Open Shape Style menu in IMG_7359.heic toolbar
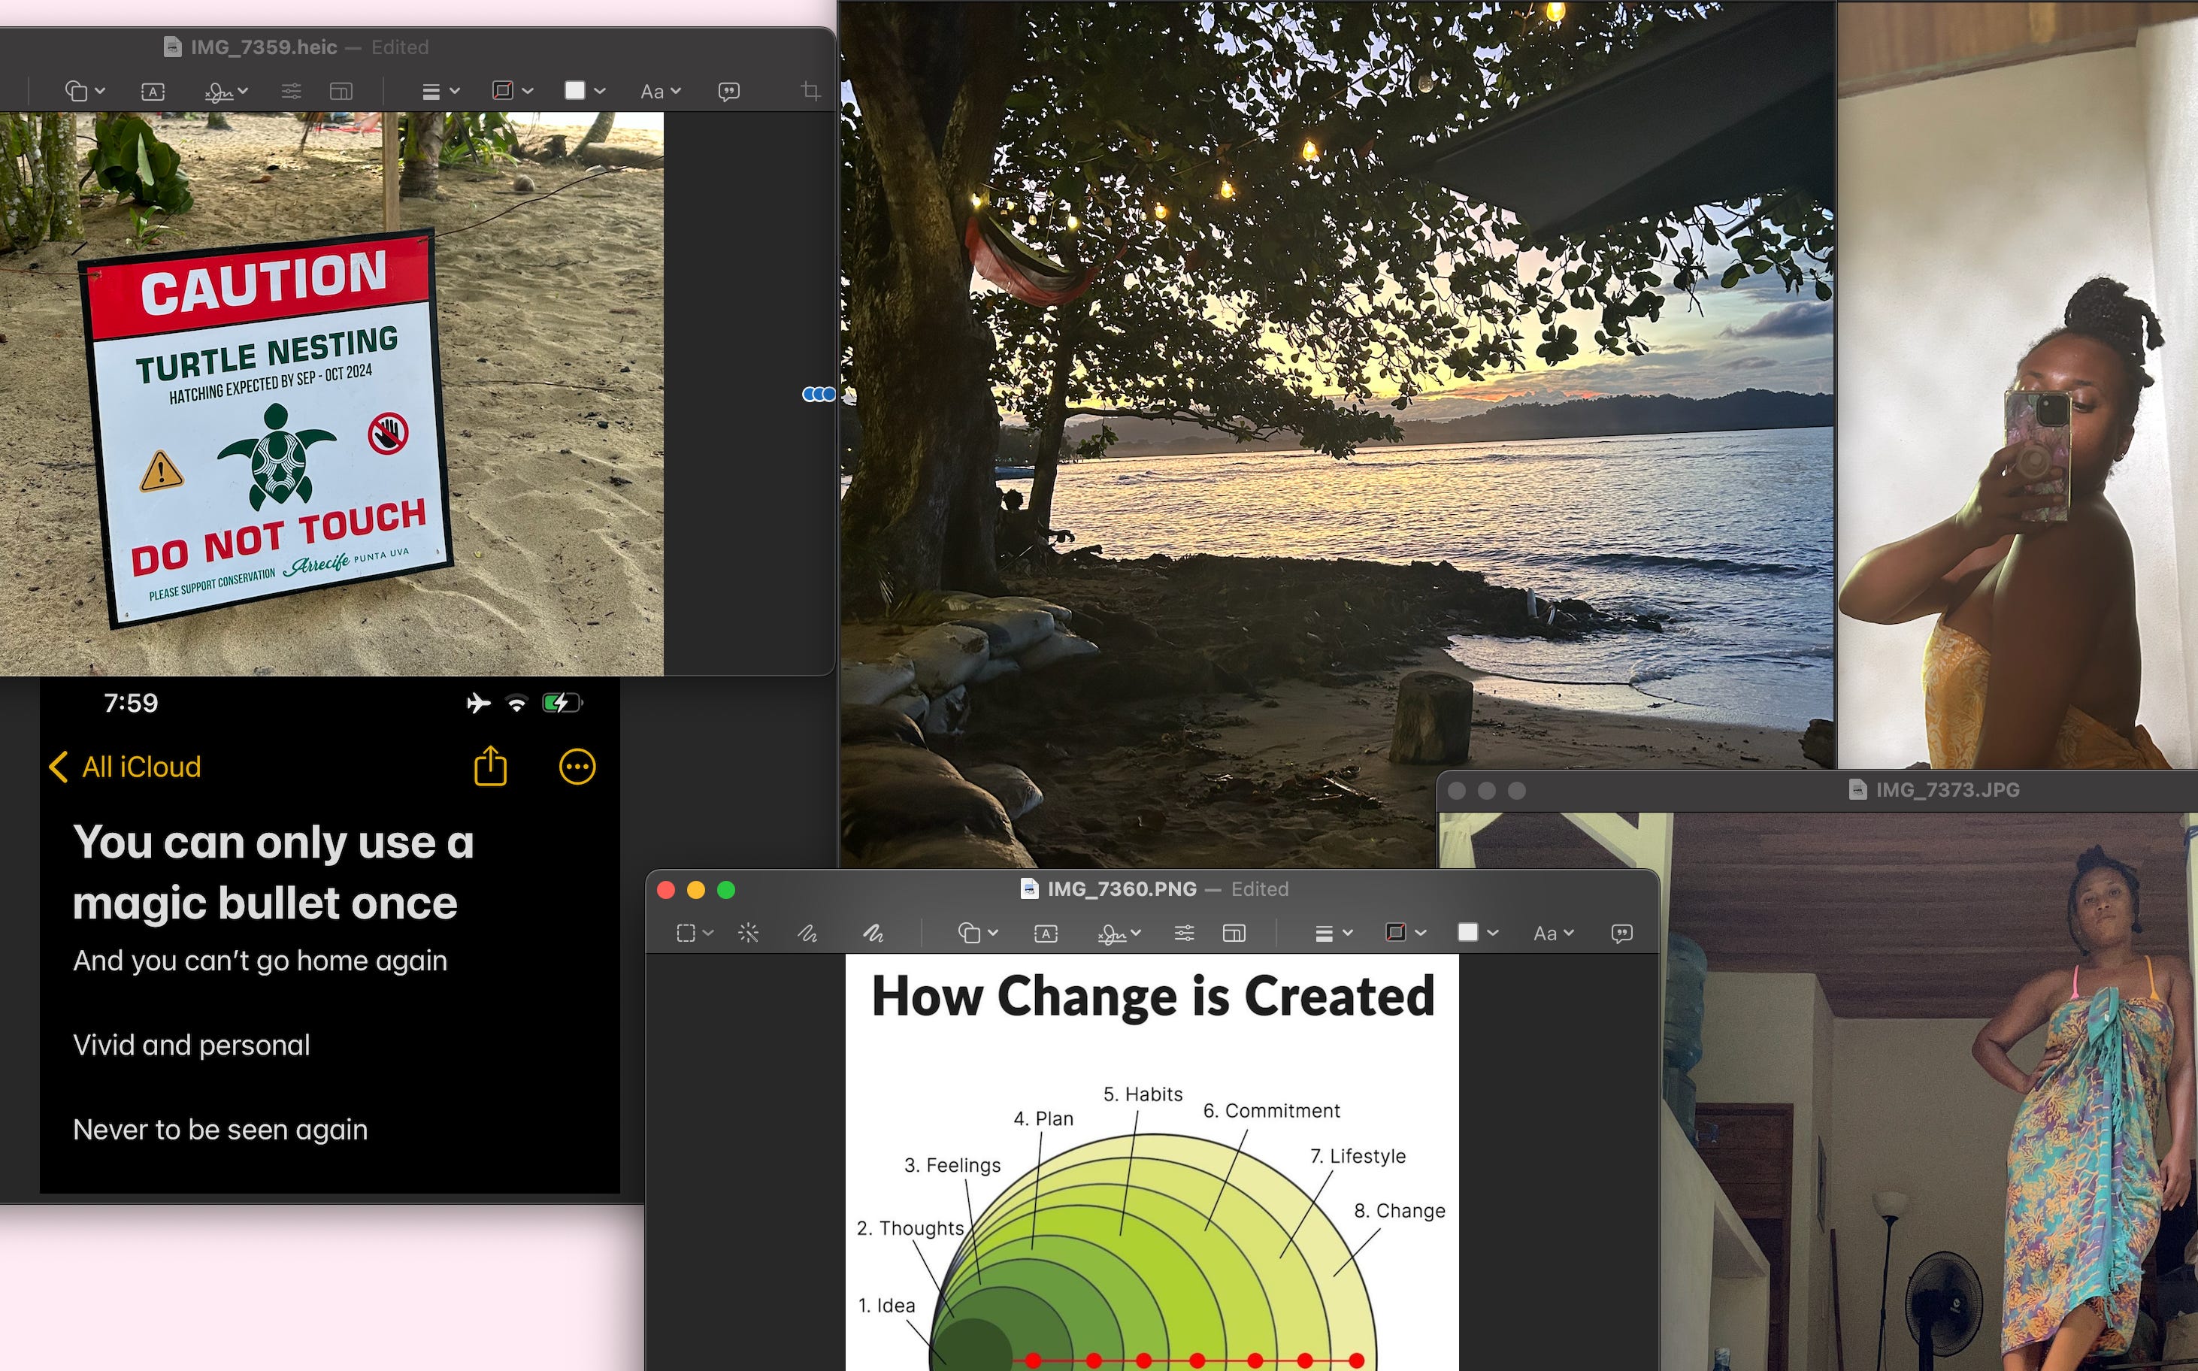Viewport: 2198px width, 1371px height. [x=441, y=92]
